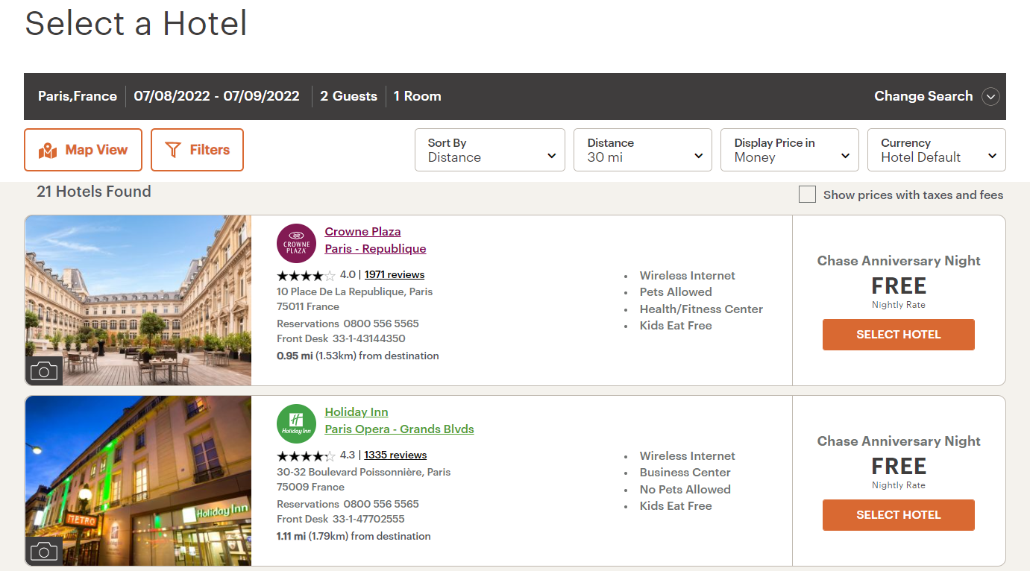Open the Crowne Plaza hotel link
Image resolution: width=1030 pixels, height=571 pixels.
(362, 232)
